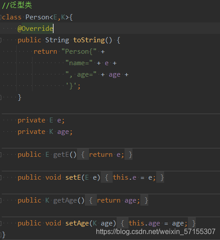Image resolution: width=220 pixels, height=240 pixels.
Task: Expand the folded getAge() body opening brace
Action: coord(91,200)
